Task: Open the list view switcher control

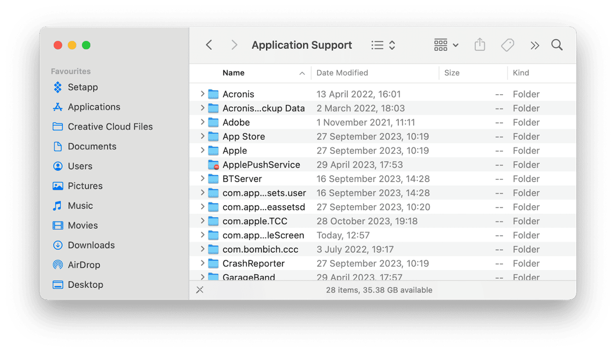Action: click(383, 45)
